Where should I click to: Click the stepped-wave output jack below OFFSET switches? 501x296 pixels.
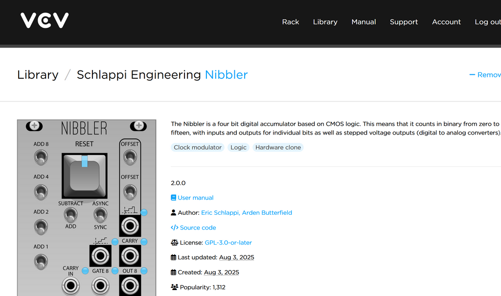(130, 226)
